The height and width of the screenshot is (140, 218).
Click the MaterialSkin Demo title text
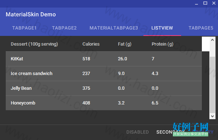tap(31, 14)
